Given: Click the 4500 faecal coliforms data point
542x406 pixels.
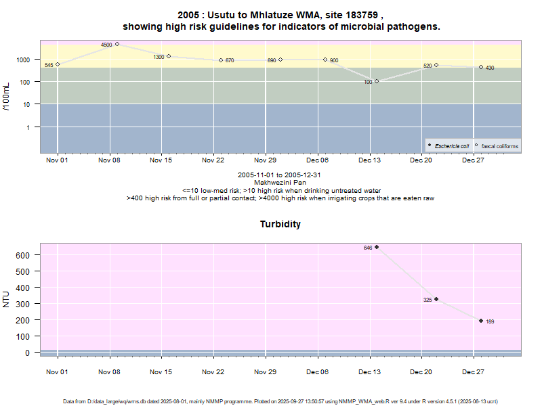Looking at the screenshot, I should (x=117, y=44).
